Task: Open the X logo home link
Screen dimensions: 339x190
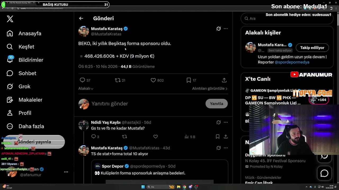Action: tap(10, 19)
